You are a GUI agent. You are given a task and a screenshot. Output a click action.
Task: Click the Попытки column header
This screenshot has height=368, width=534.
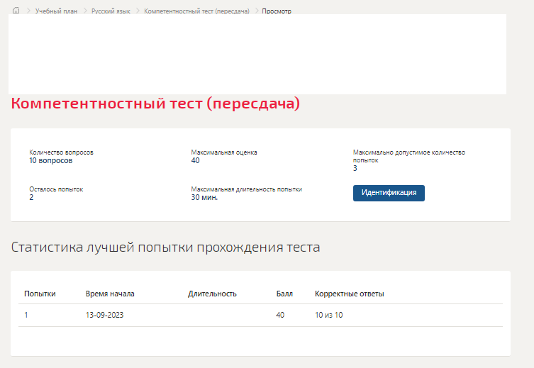40,294
